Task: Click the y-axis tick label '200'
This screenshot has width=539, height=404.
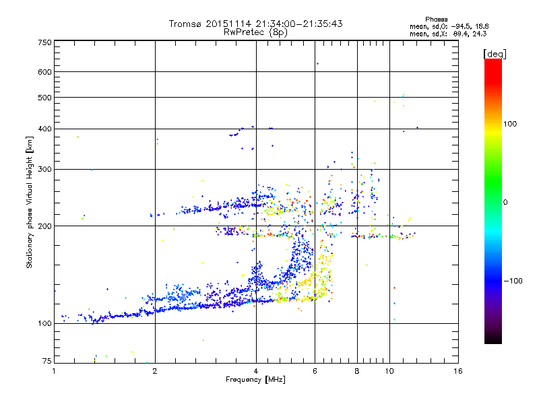Action: click(44, 226)
